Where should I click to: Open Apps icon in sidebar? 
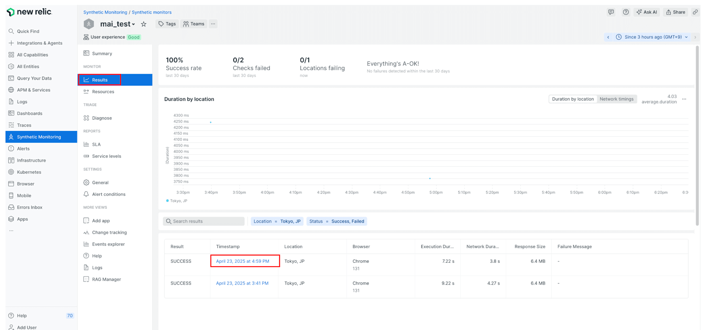tap(11, 219)
